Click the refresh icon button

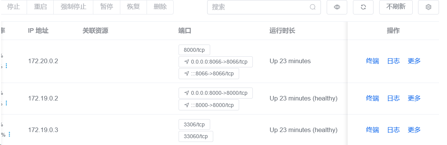tap(363, 7)
